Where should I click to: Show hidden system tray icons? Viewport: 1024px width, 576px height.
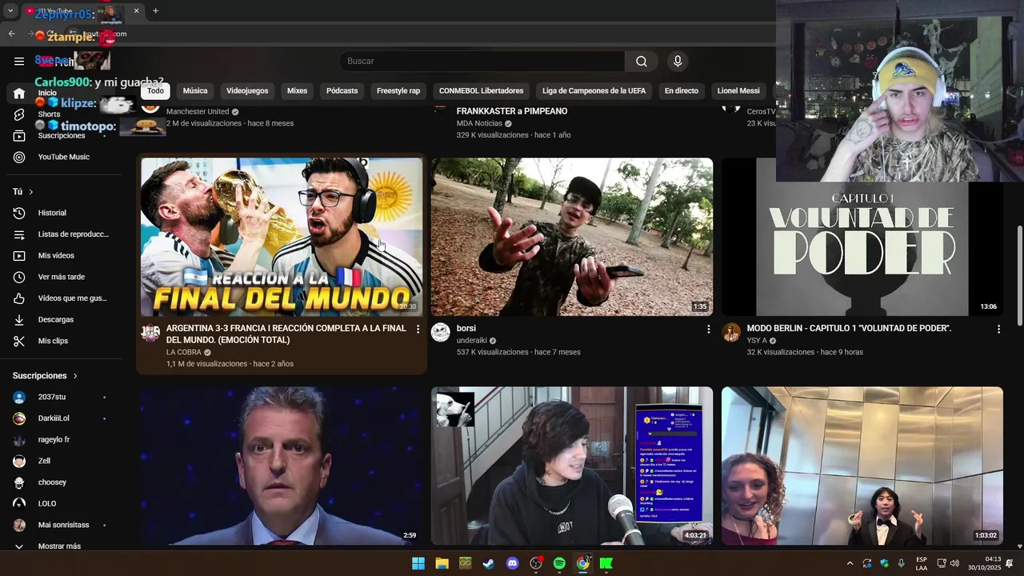pyautogui.click(x=850, y=563)
